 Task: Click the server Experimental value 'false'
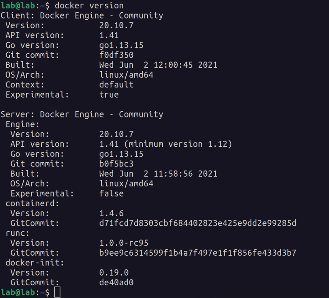[111, 193]
